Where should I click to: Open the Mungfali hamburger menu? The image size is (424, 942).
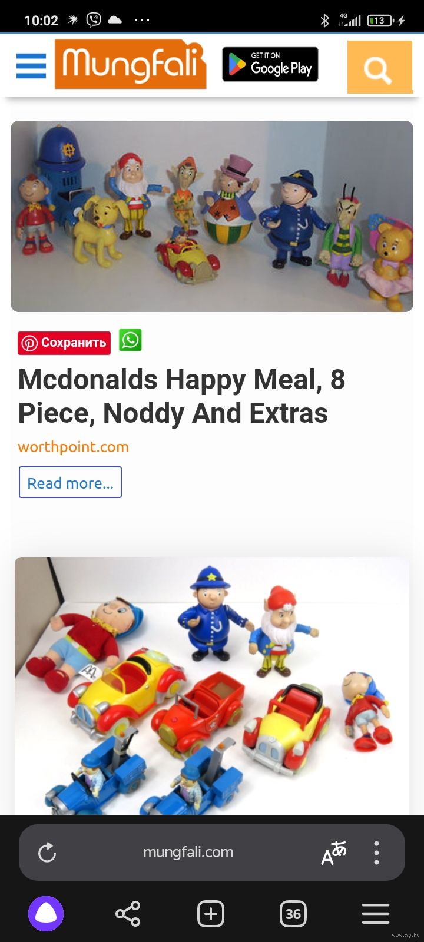[x=31, y=65]
